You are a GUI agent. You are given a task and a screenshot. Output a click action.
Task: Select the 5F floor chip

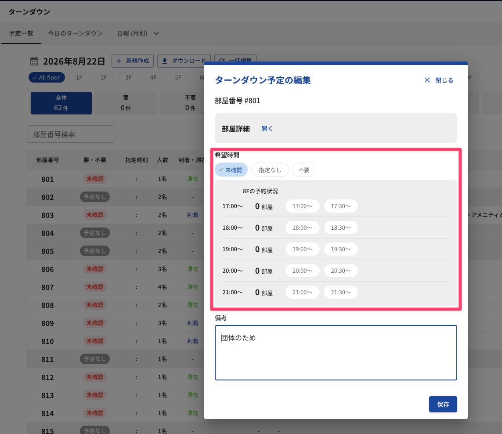click(178, 77)
